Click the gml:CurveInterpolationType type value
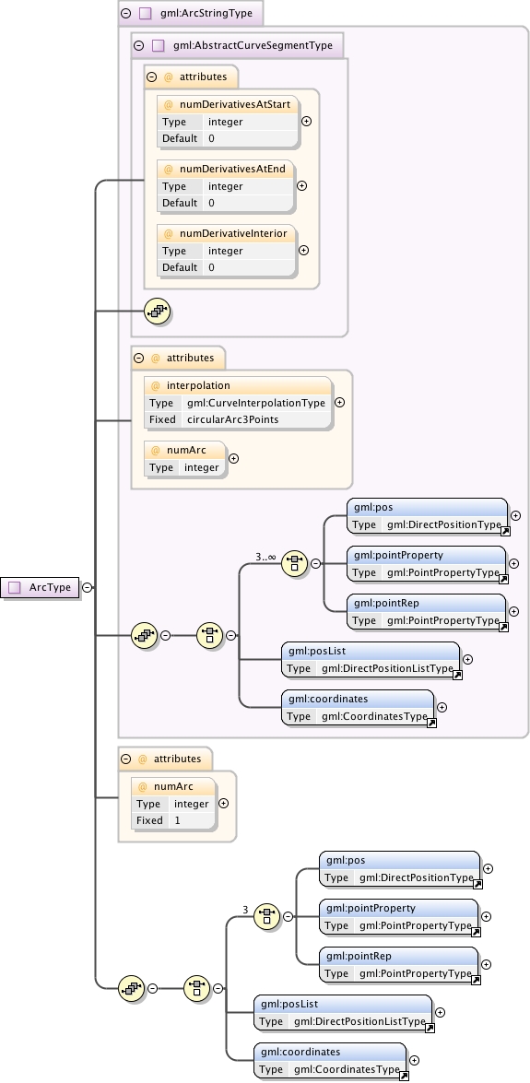This screenshot has height=1083, width=530. pos(256,403)
